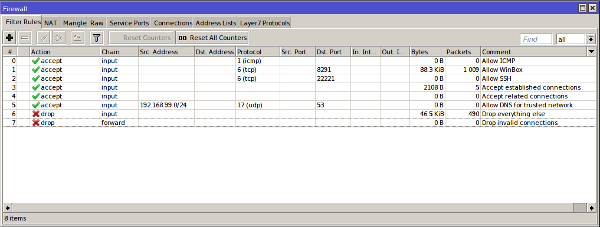Click the blue plus Add rule icon
Screen dimensions: 600x227
coord(9,38)
